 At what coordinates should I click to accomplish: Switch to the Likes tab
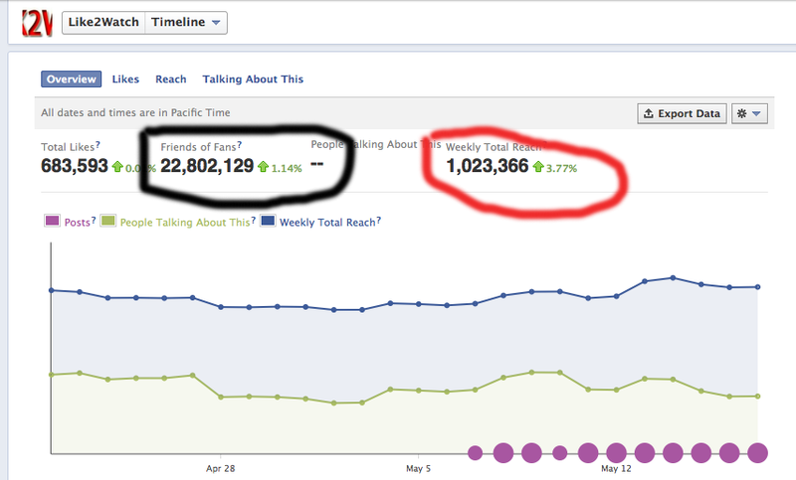125,79
